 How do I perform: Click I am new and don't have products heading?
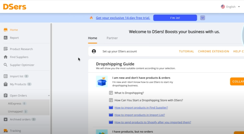141,78
